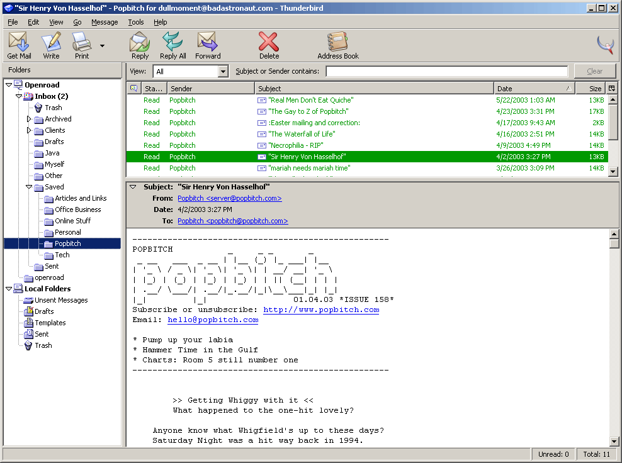
Task: Sort messages by Subject column
Action: 374,89
